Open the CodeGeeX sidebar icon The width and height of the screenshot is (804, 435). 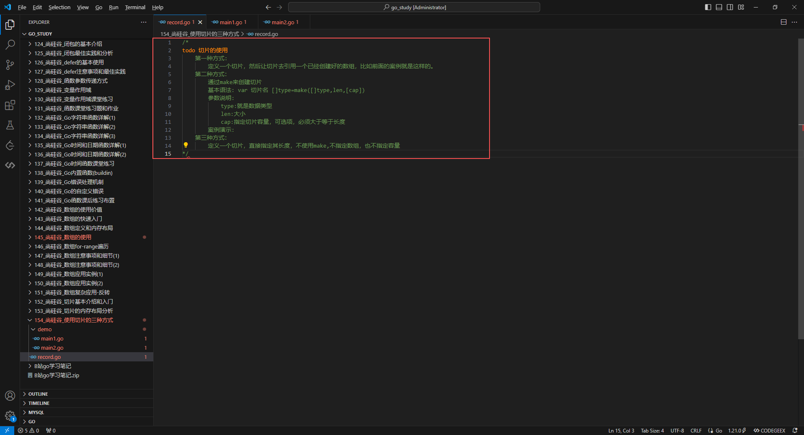(x=10, y=165)
